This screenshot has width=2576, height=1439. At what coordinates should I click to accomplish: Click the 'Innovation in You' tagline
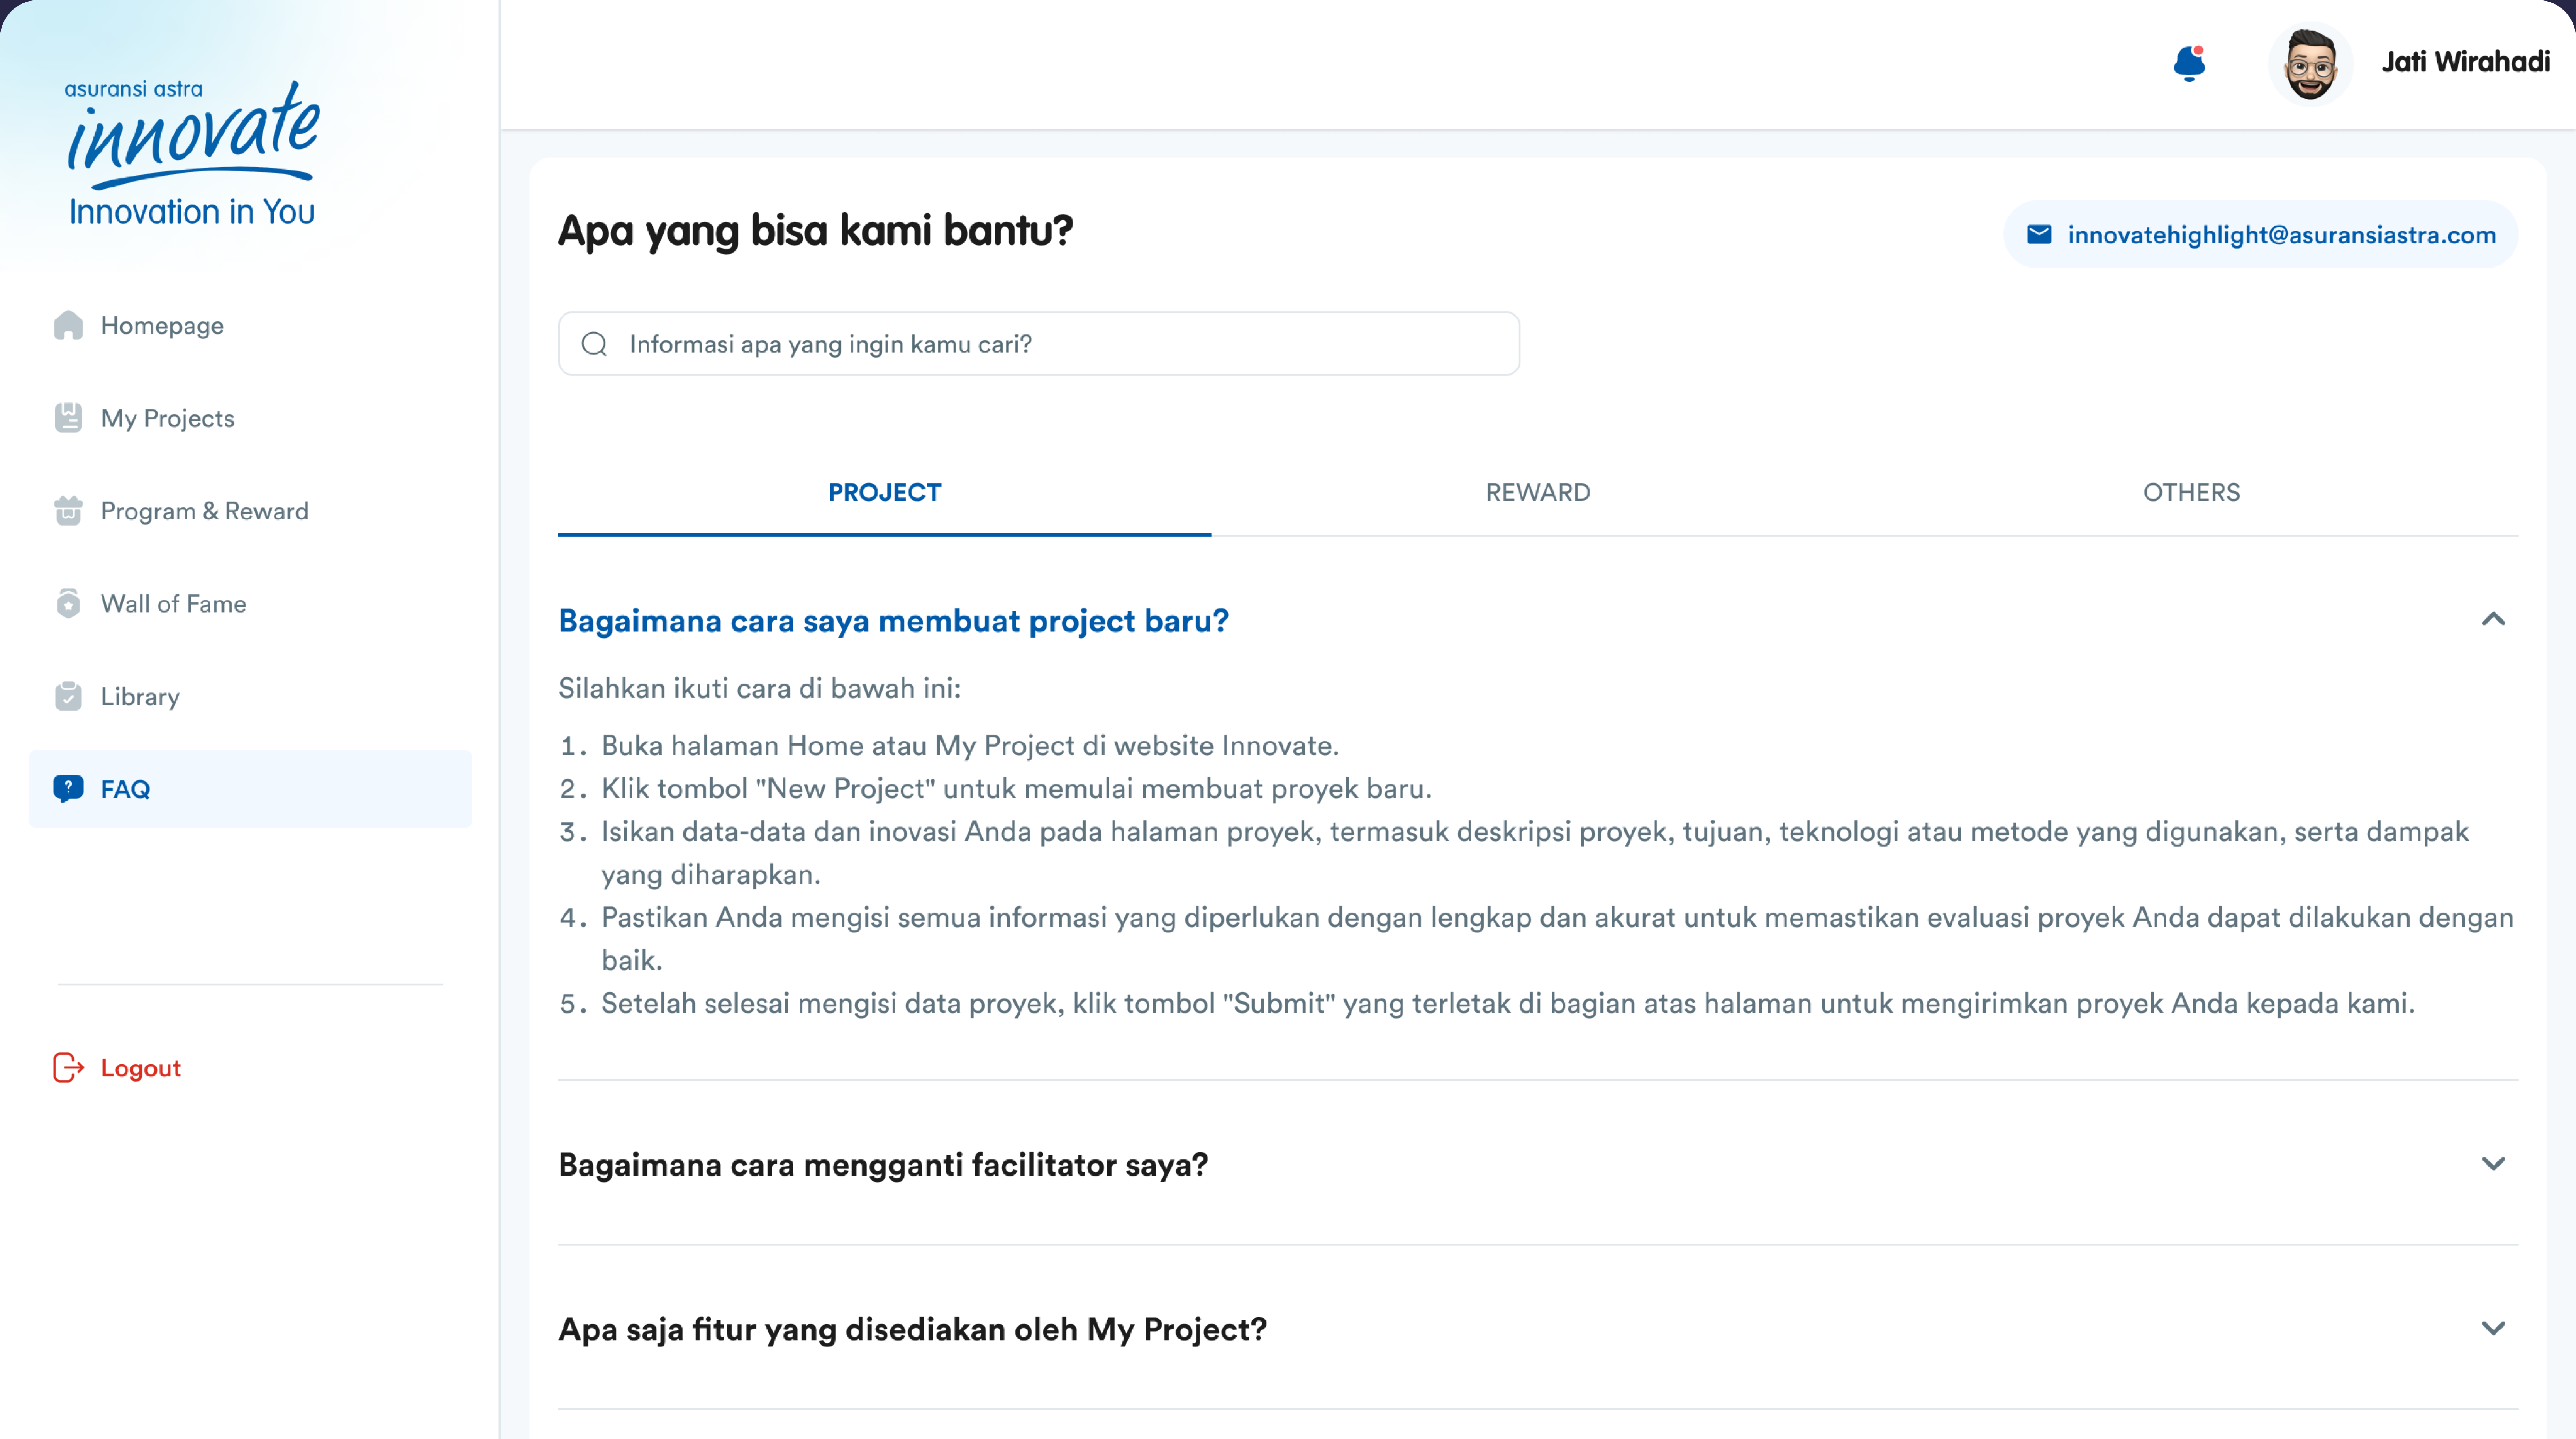(x=191, y=212)
